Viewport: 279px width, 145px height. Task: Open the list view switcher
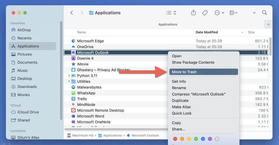click(171, 13)
